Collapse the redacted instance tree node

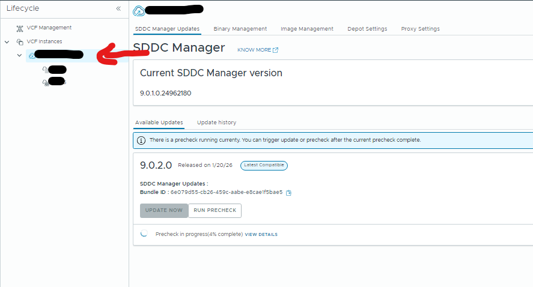click(19, 55)
